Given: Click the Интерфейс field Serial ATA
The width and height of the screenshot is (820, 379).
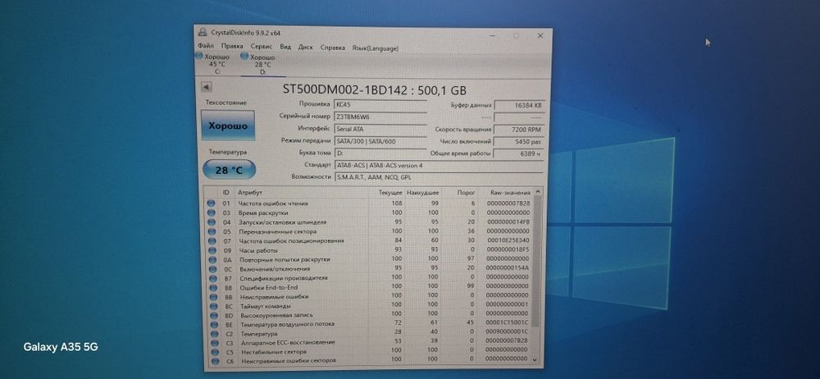Looking at the screenshot, I should [x=380, y=129].
